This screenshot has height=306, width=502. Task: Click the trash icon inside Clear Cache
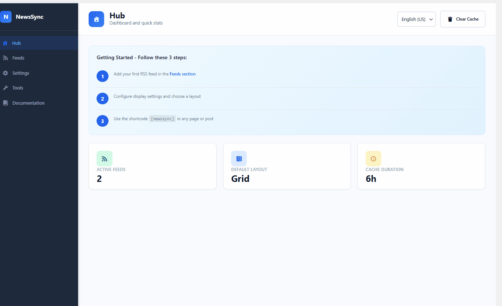coord(450,19)
